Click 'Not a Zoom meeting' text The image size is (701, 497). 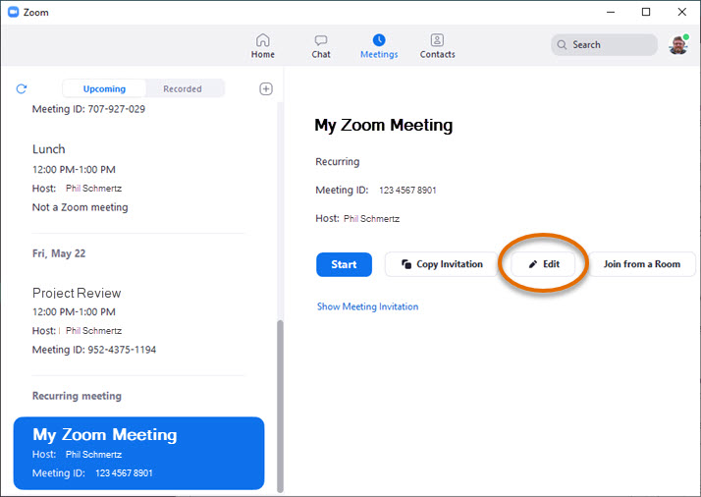pos(81,207)
